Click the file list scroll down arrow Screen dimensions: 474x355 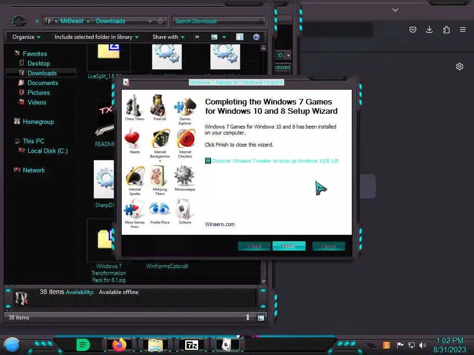263,281
